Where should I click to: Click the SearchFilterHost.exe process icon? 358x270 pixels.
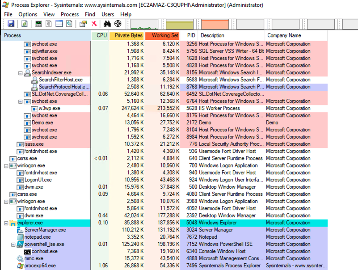tap(34, 80)
